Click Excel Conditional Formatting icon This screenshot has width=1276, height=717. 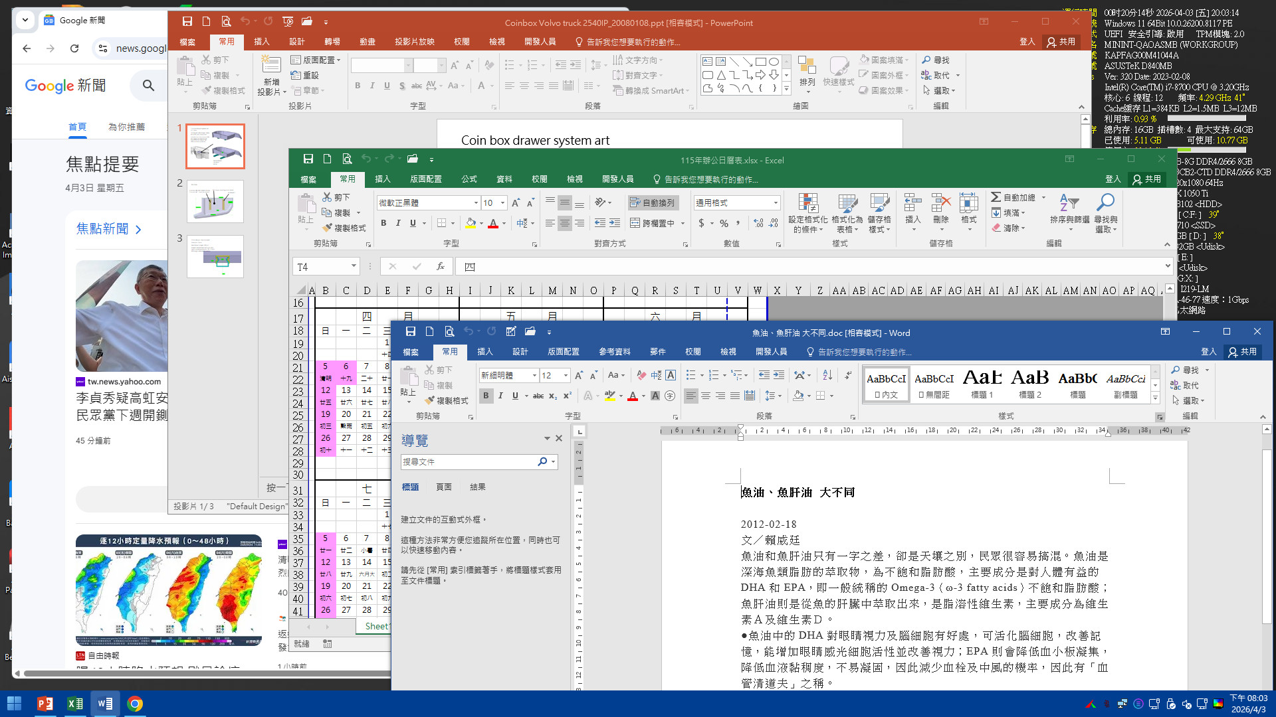click(x=807, y=204)
